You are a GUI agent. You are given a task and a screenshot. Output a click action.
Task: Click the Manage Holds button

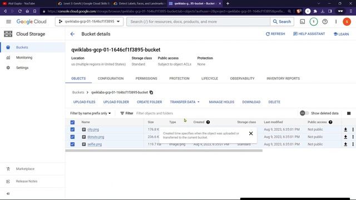coord(221,102)
